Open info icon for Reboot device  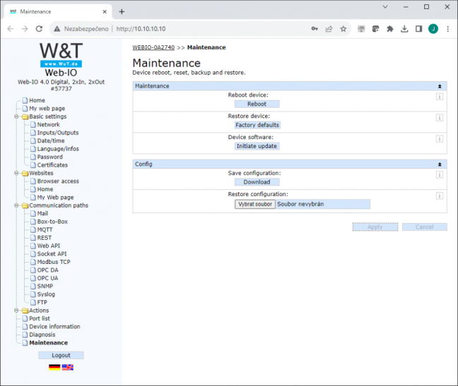point(440,97)
